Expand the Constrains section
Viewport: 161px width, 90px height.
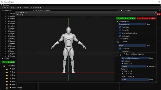[x=120, y=39]
